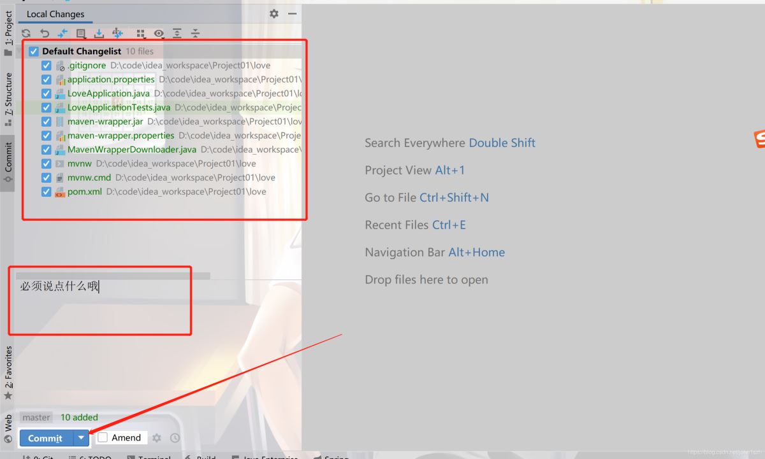Viewport: 765px width, 459px height.
Task: Select the mvnw.cmd file name
Action: coord(89,178)
